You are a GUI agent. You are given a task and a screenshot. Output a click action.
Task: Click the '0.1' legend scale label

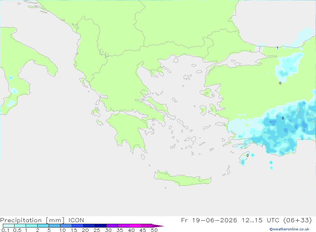[x=5, y=230]
